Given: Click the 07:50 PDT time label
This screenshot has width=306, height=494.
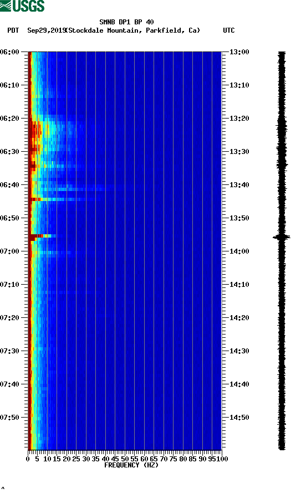Looking at the screenshot, I should point(9,418).
